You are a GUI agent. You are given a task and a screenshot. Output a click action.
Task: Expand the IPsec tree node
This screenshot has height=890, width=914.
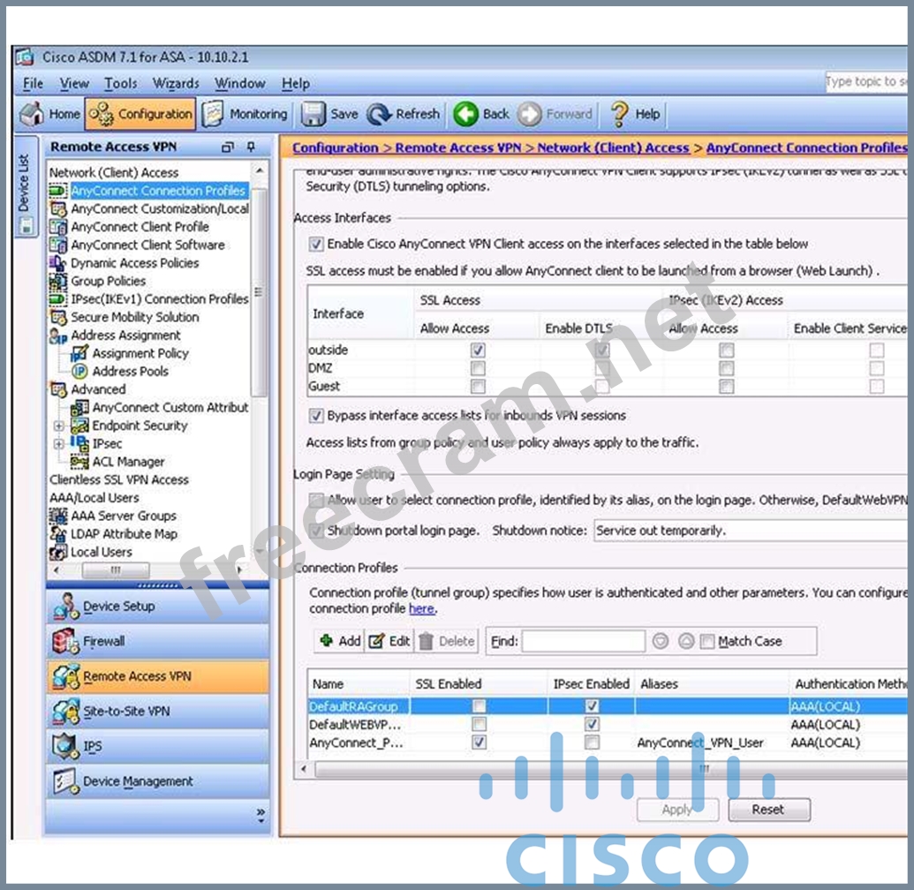pyautogui.click(x=59, y=443)
